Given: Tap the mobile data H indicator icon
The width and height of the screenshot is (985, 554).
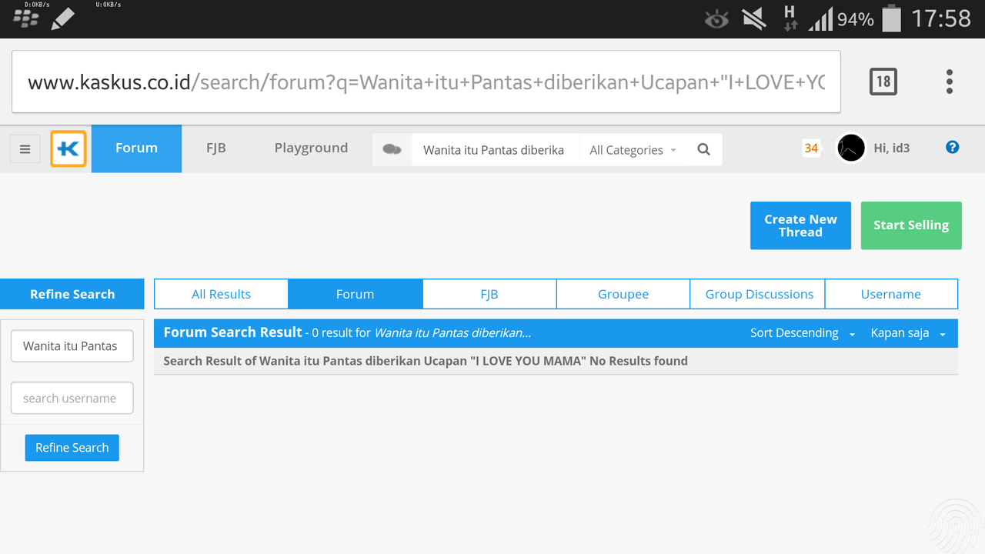Looking at the screenshot, I should [x=790, y=18].
